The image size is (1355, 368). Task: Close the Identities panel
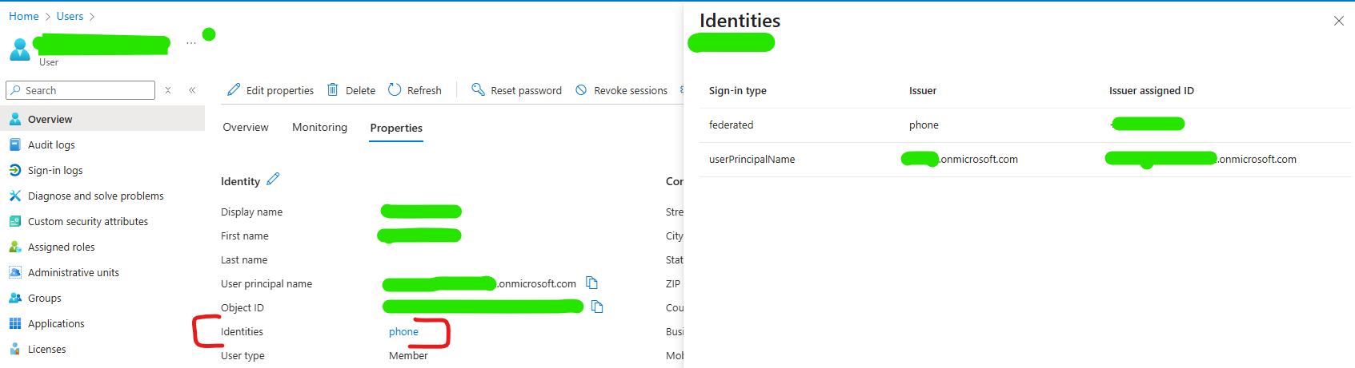1338,21
